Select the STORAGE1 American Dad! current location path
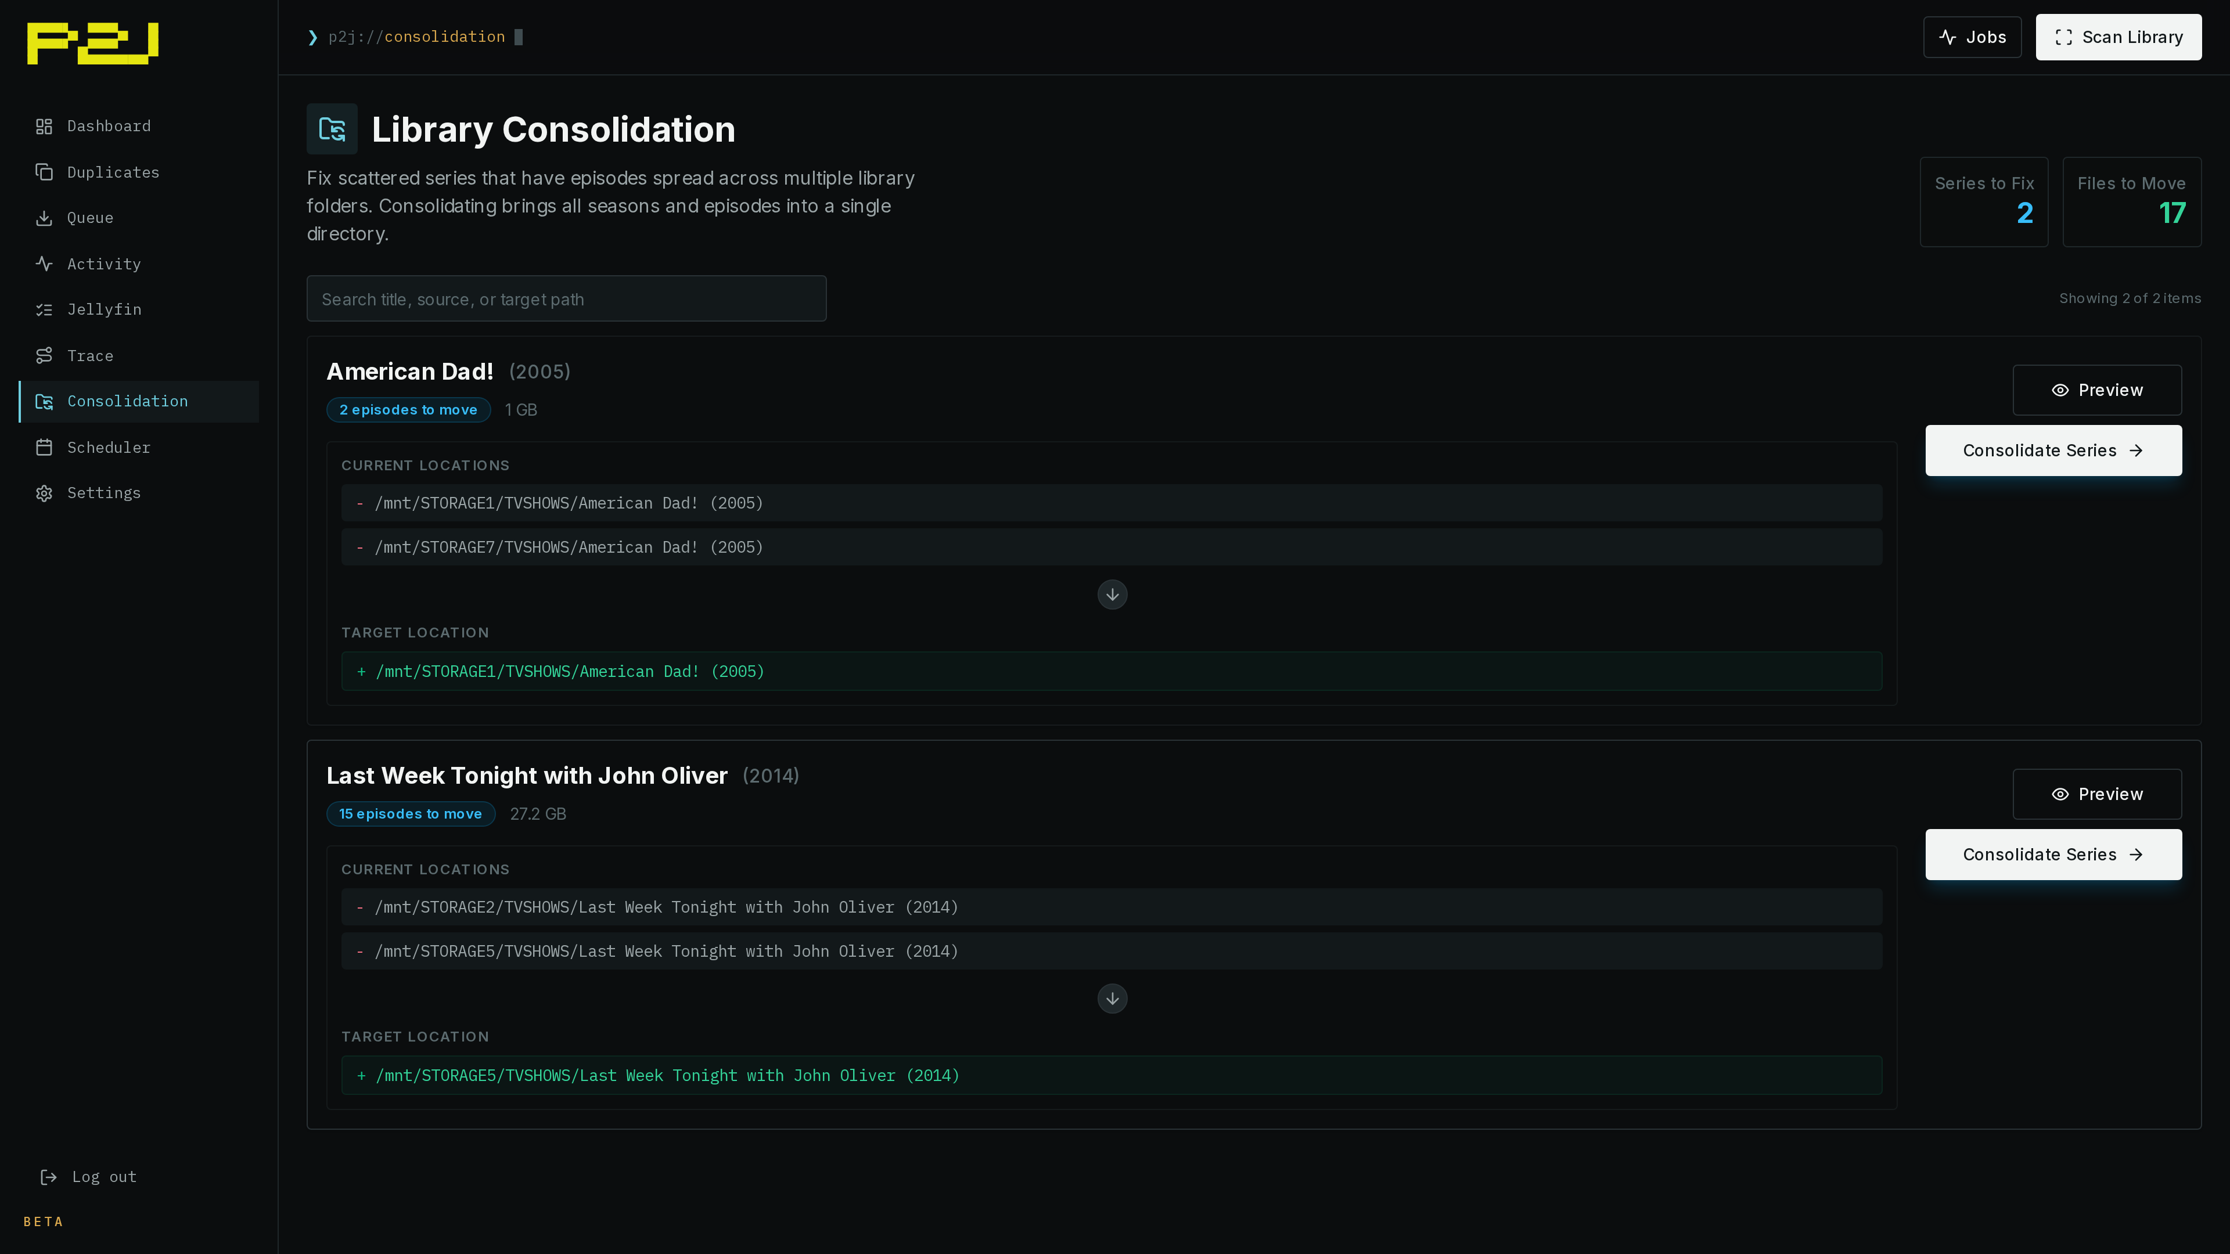The height and width of the screenshot is (1254, 2230). pos(1112,504)
